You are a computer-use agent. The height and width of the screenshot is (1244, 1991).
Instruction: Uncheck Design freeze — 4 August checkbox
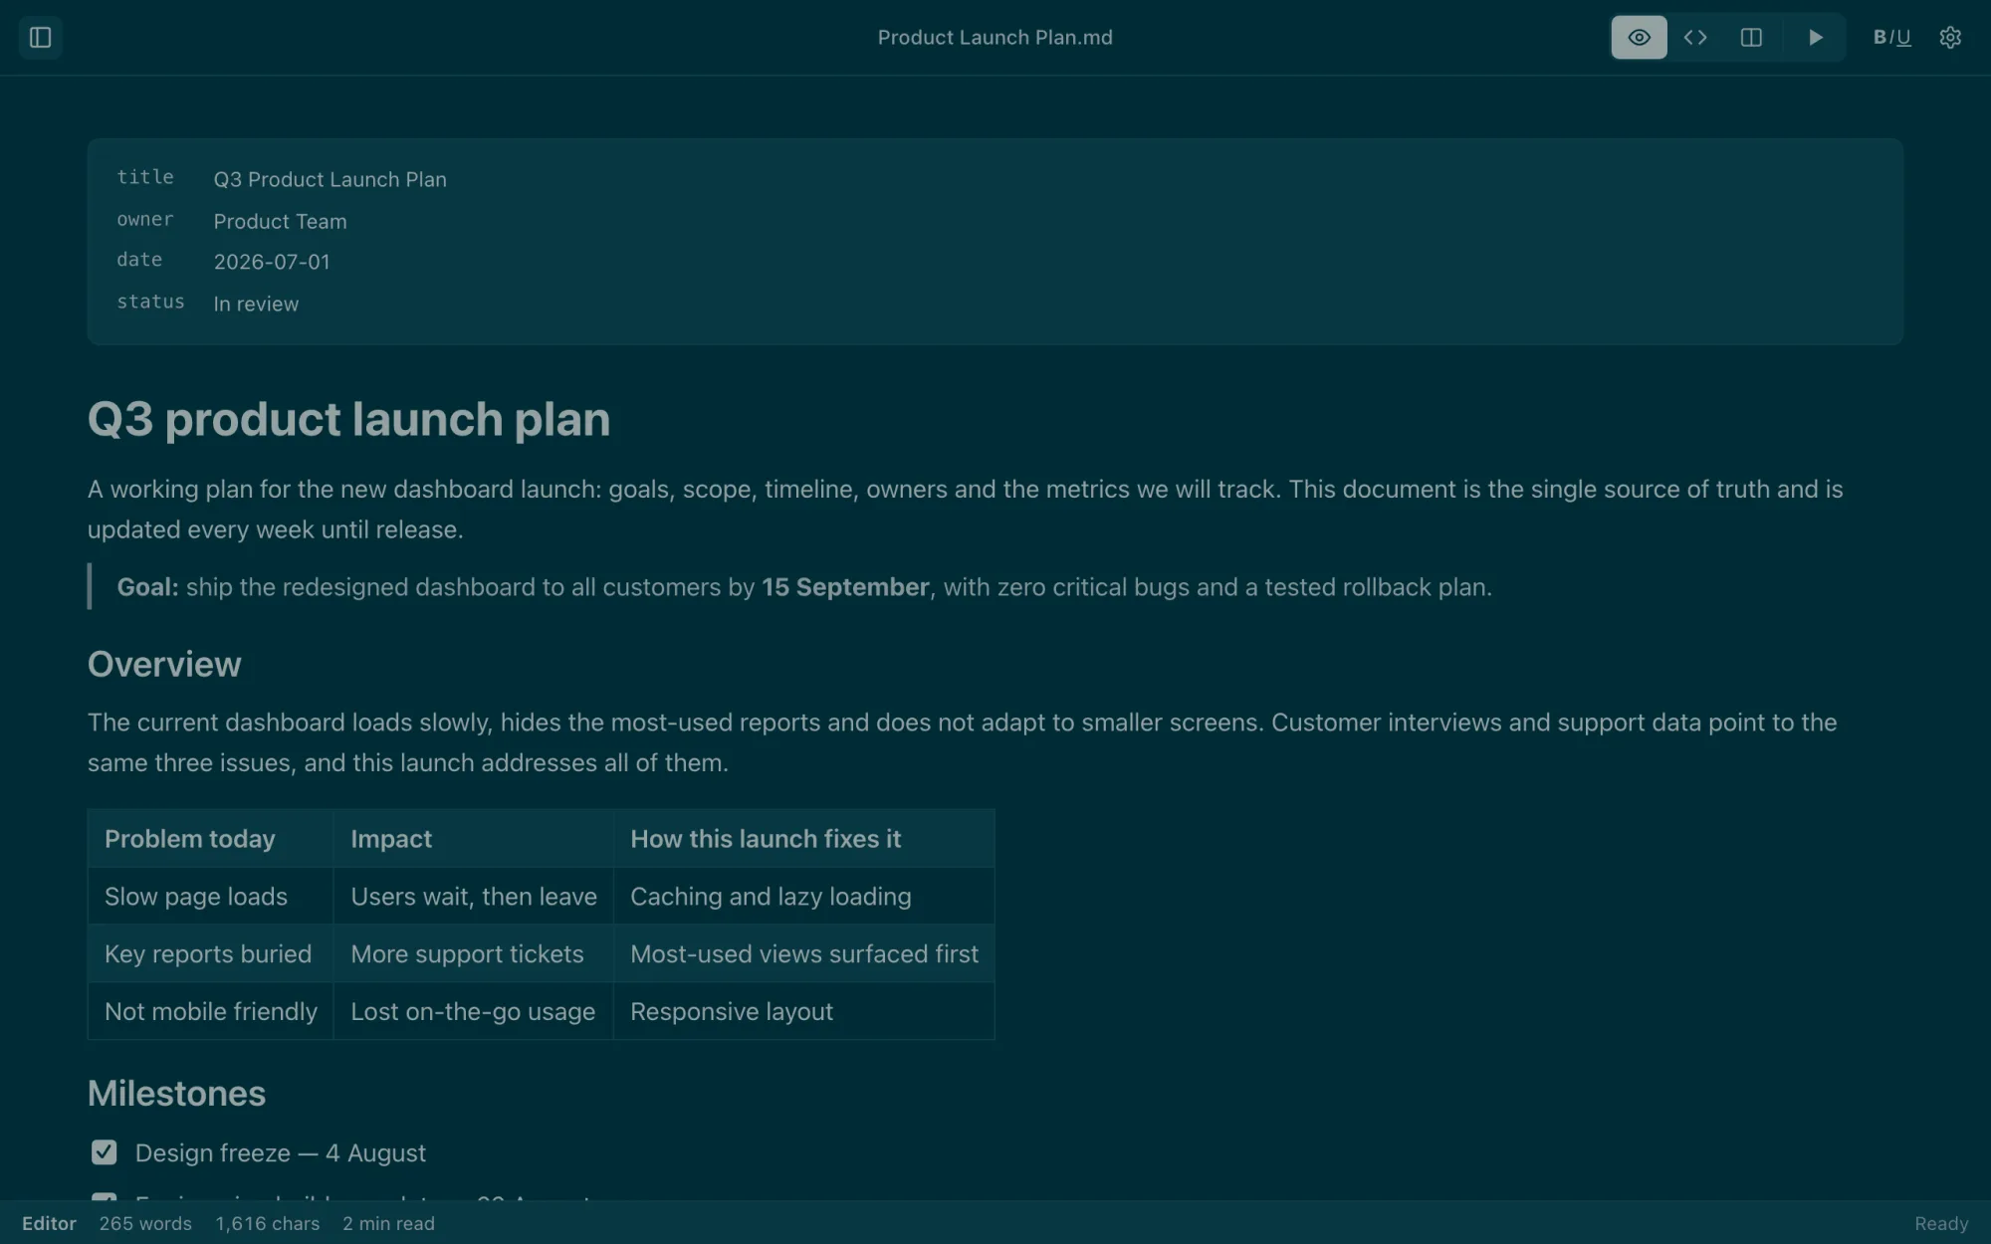point(104,1152)
